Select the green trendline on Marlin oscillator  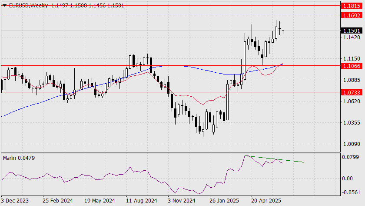tap(275, 159)
